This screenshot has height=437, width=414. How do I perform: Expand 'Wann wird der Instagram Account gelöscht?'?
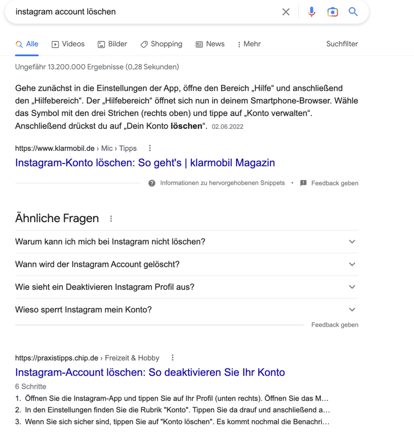point(352,265)
